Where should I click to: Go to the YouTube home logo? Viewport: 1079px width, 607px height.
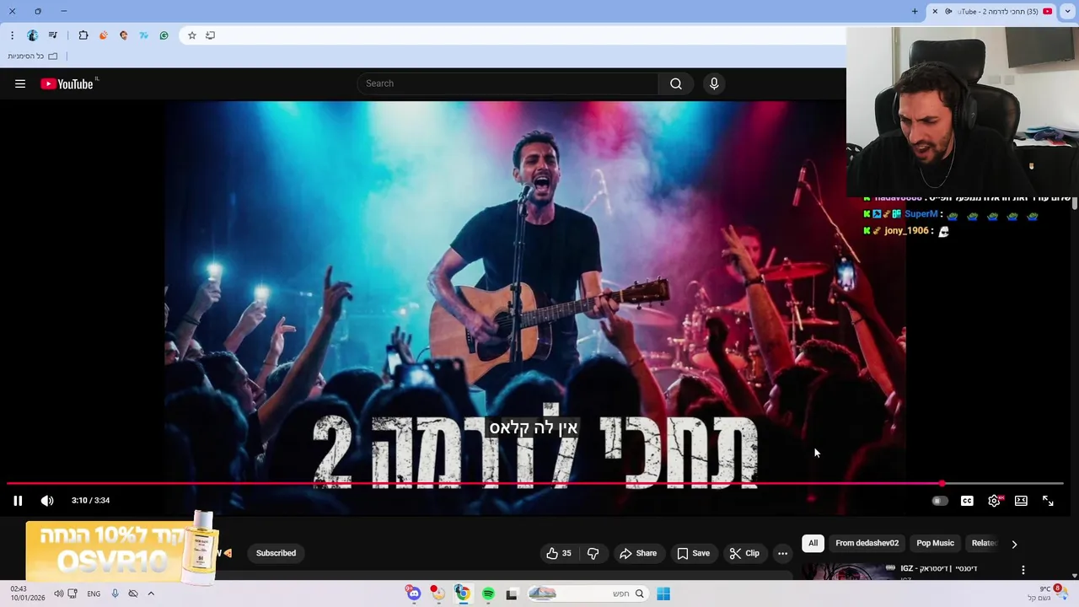pos(67,83)
